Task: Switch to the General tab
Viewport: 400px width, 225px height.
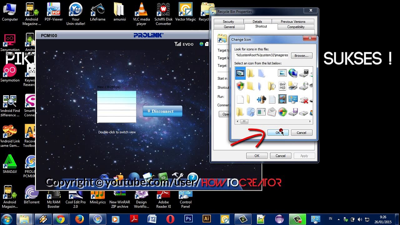Action: click(x=229, y=27)
